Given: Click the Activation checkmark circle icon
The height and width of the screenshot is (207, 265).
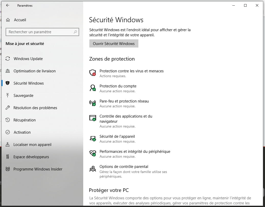Looking at the screenshot, I should [8, 132].
